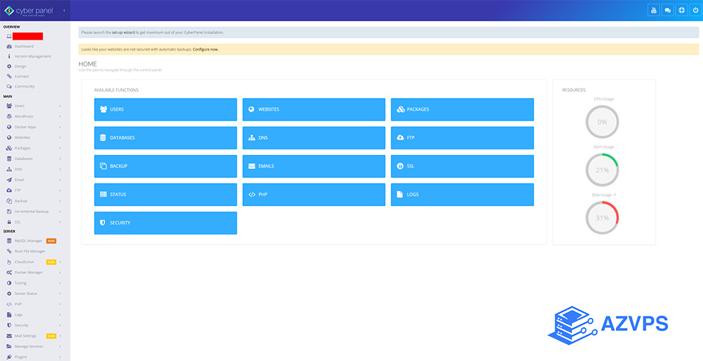Open Version Management from the sidebar
Viewport: 703px width, 361px height.
(32, 56)
